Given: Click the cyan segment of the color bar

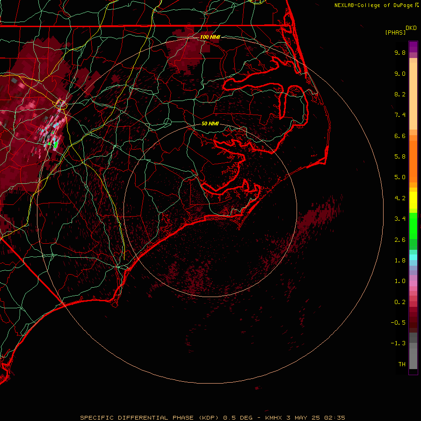Looking at the screenshot, I should pos(413,257).
